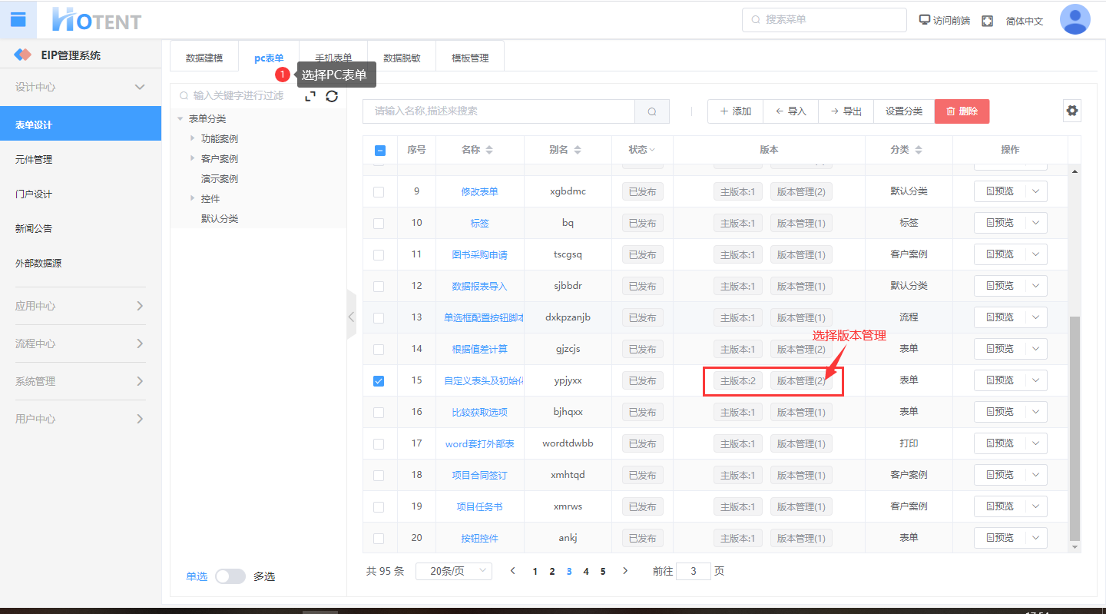Click the red 删除 button
This screenshot has height=614, width=1106.
[962, 111]
